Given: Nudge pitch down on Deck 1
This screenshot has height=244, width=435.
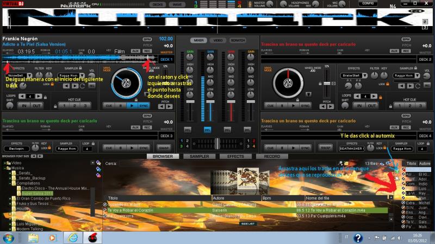Looking at the screenshot, I should (161, 106).
